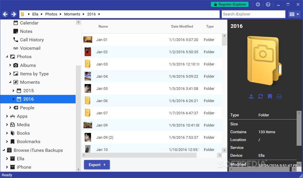Open the view mode dropdown

click(x=294, y=14)
